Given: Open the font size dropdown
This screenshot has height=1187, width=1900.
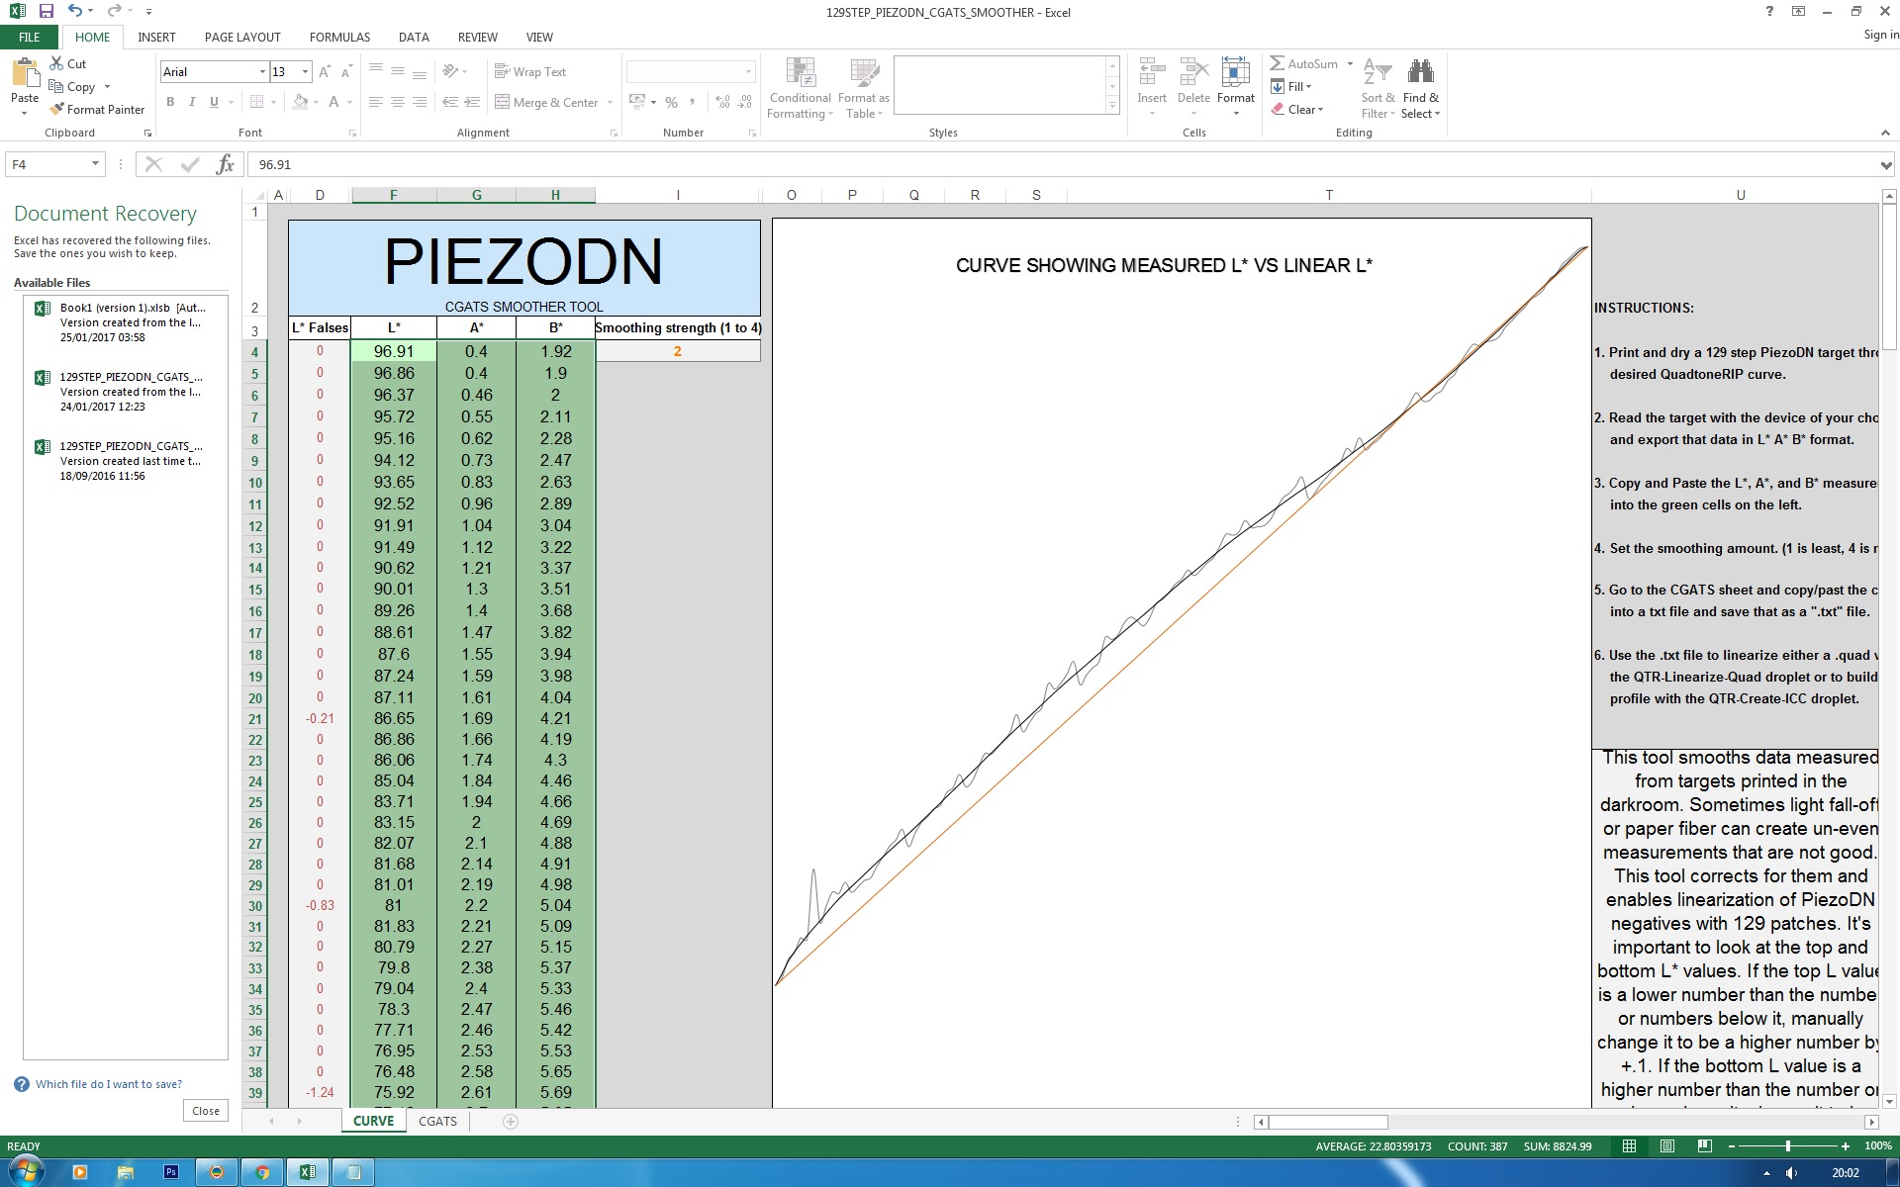Looking at the screenshot, I should click(306, 71).
